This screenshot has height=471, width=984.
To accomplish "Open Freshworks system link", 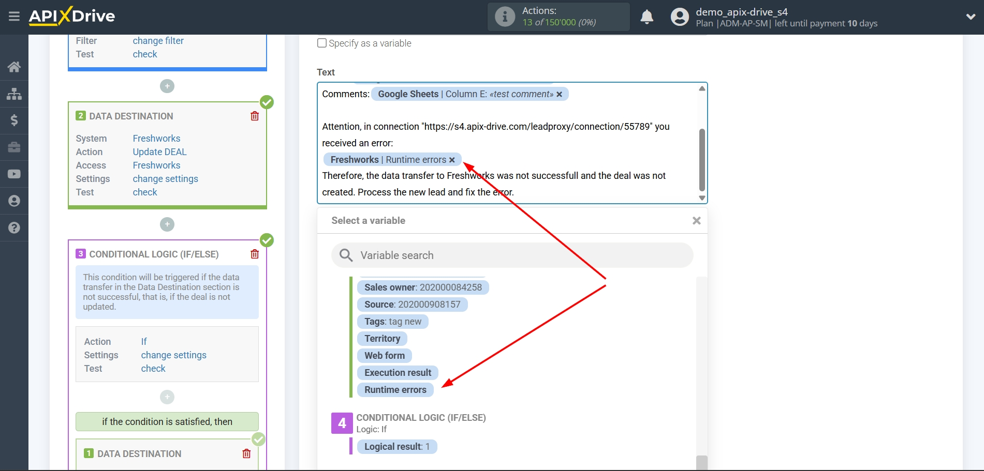I will coord(156,138).
